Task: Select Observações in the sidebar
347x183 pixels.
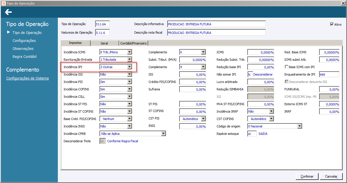Action: (23, 49)
